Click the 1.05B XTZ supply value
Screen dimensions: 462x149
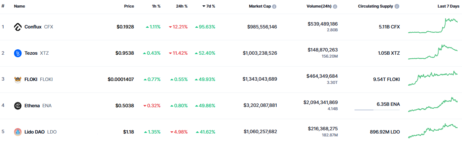point(389,53)
